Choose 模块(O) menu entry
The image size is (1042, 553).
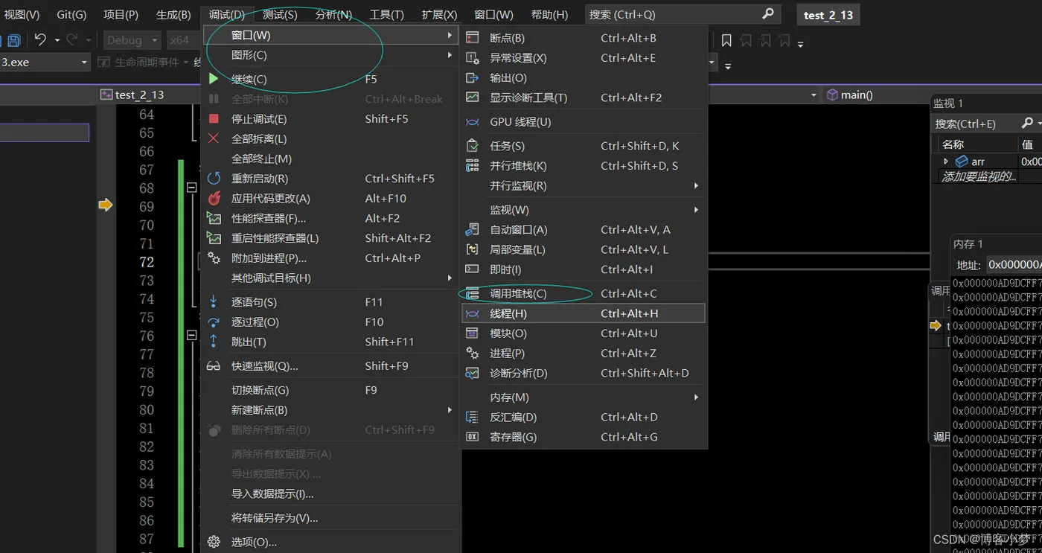(x=583, y=333)
